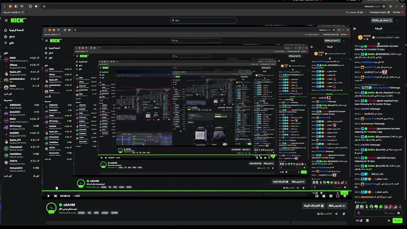Collapse the chat panel with header icon
407x229 pixels.
click(355, 29)
